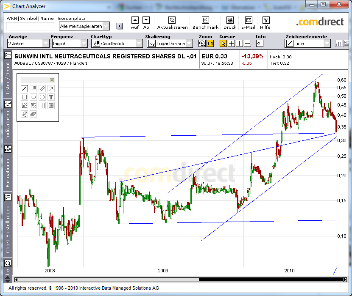Open the Frequenz täglich dropdown

(70, 44)
